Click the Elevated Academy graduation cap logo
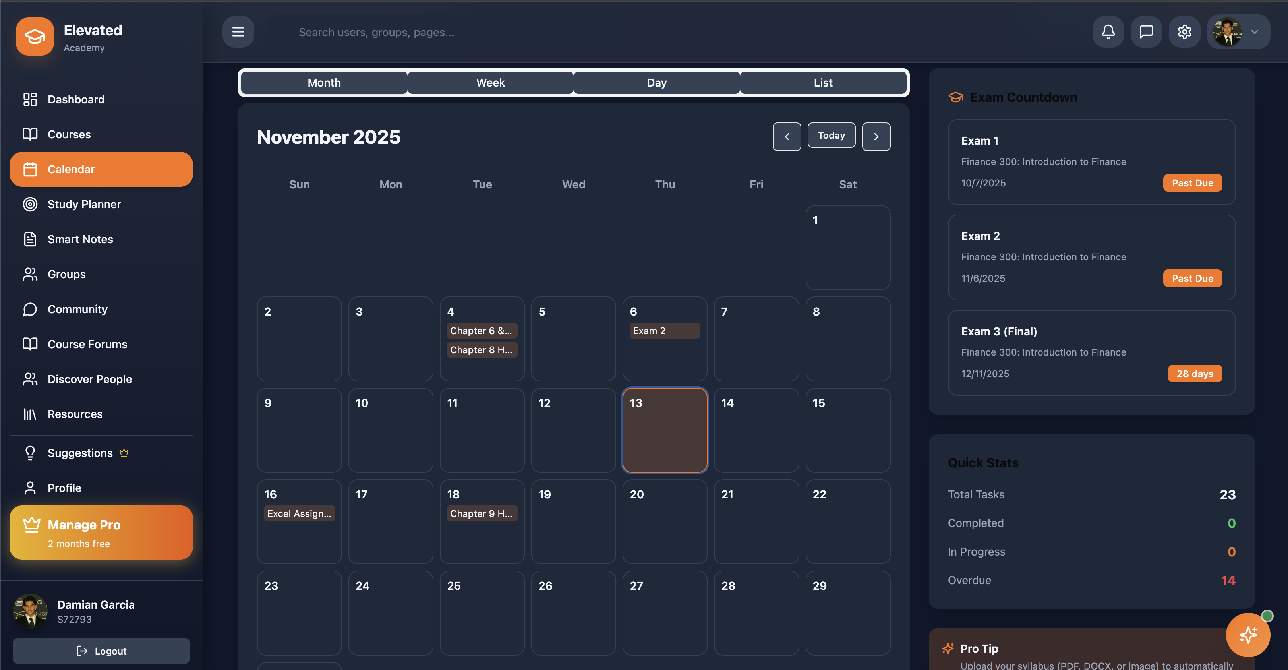The width and height of the screenshot is (1288, 670). [35, 37]
